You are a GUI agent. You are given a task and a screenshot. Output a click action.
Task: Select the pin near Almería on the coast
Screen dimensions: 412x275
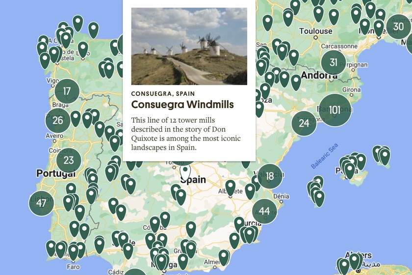[224, 257]
